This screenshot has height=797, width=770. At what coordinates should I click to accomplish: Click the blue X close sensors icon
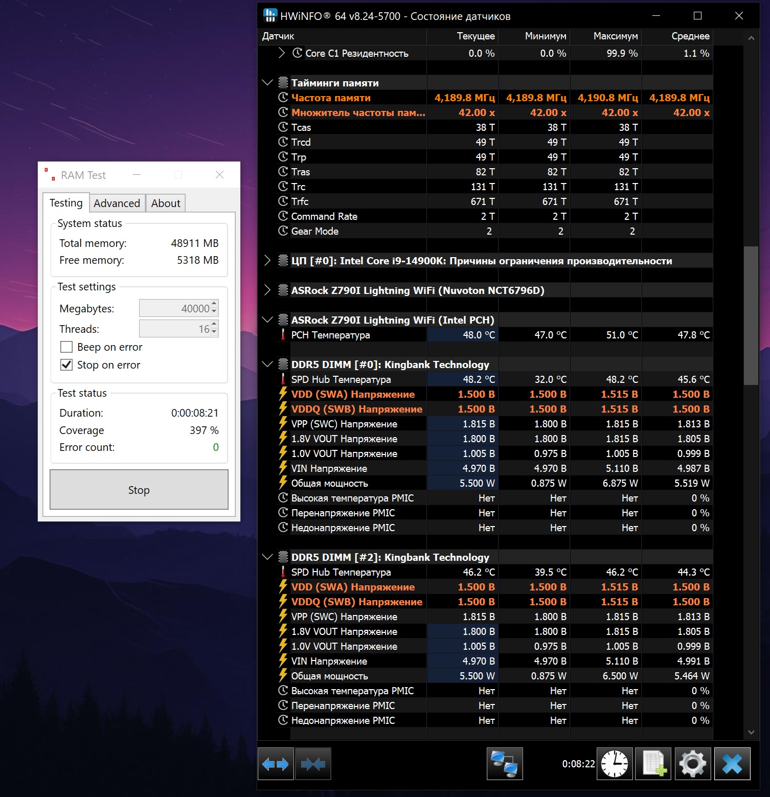[732, 764]
